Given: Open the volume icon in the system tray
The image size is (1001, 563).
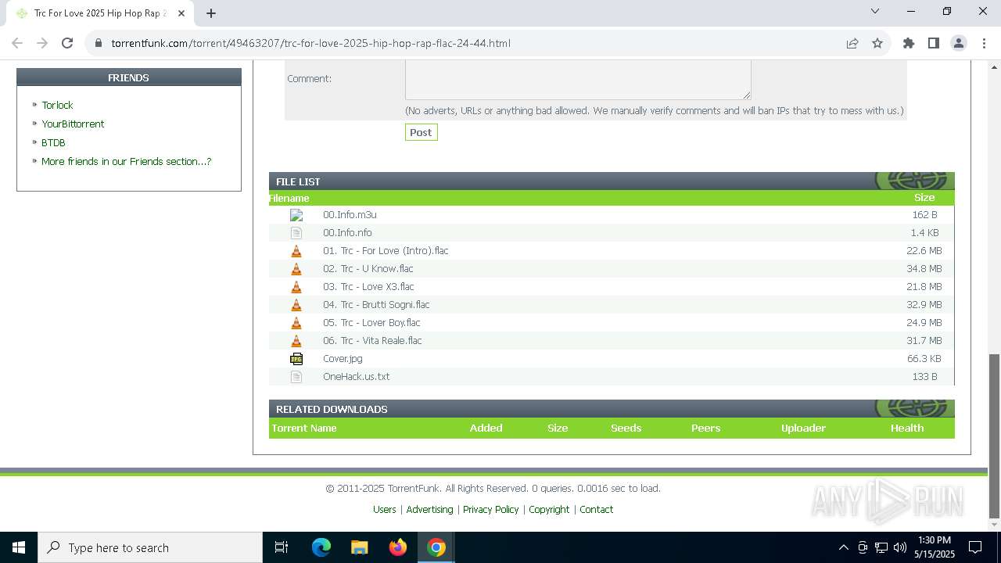Looking at the screenshot, I should tap(900, 547).
